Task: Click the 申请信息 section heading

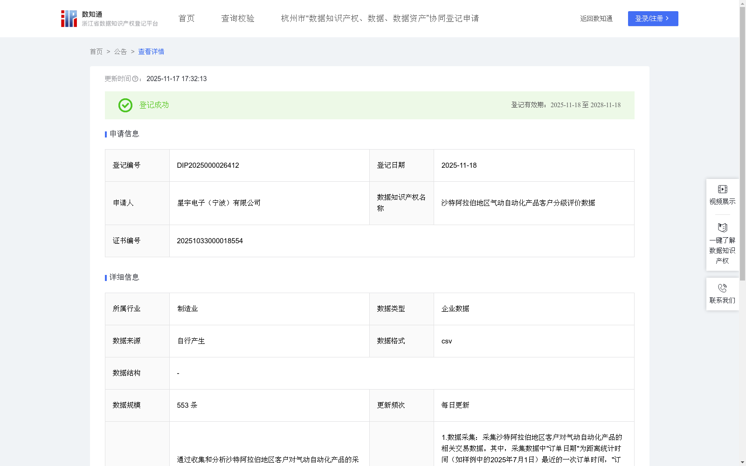Action: [x=124, y=134]
